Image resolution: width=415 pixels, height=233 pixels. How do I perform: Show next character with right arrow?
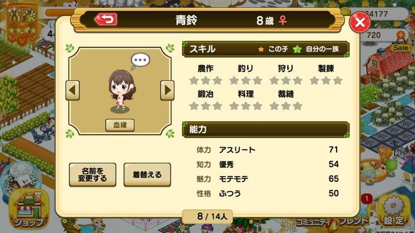coord(167,90)
